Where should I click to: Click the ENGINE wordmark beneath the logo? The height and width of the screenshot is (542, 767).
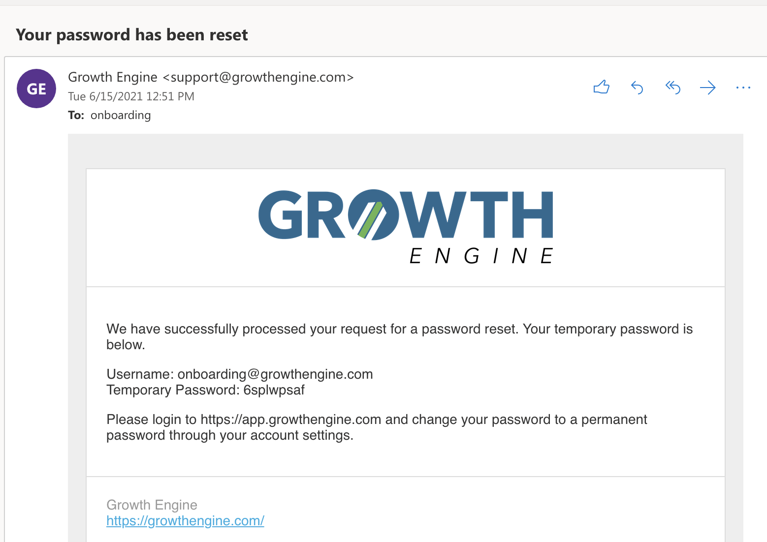pos(481,256)
